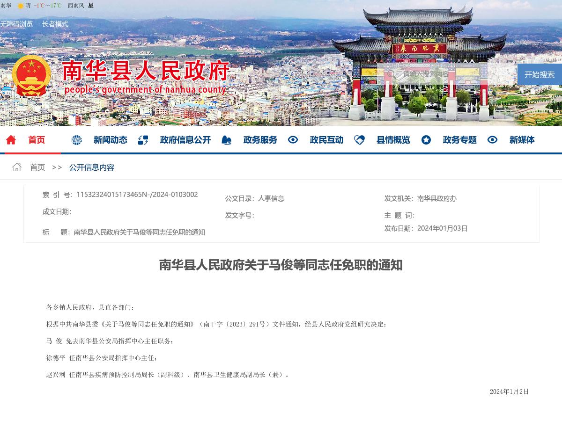This screenshot has width=562, height=421.
Task: Click the red home icon in navigation bar
Action: point(11,140)
